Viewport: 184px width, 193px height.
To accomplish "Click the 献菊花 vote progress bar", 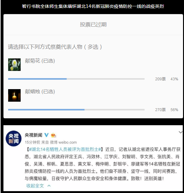I will pos(76,79).
